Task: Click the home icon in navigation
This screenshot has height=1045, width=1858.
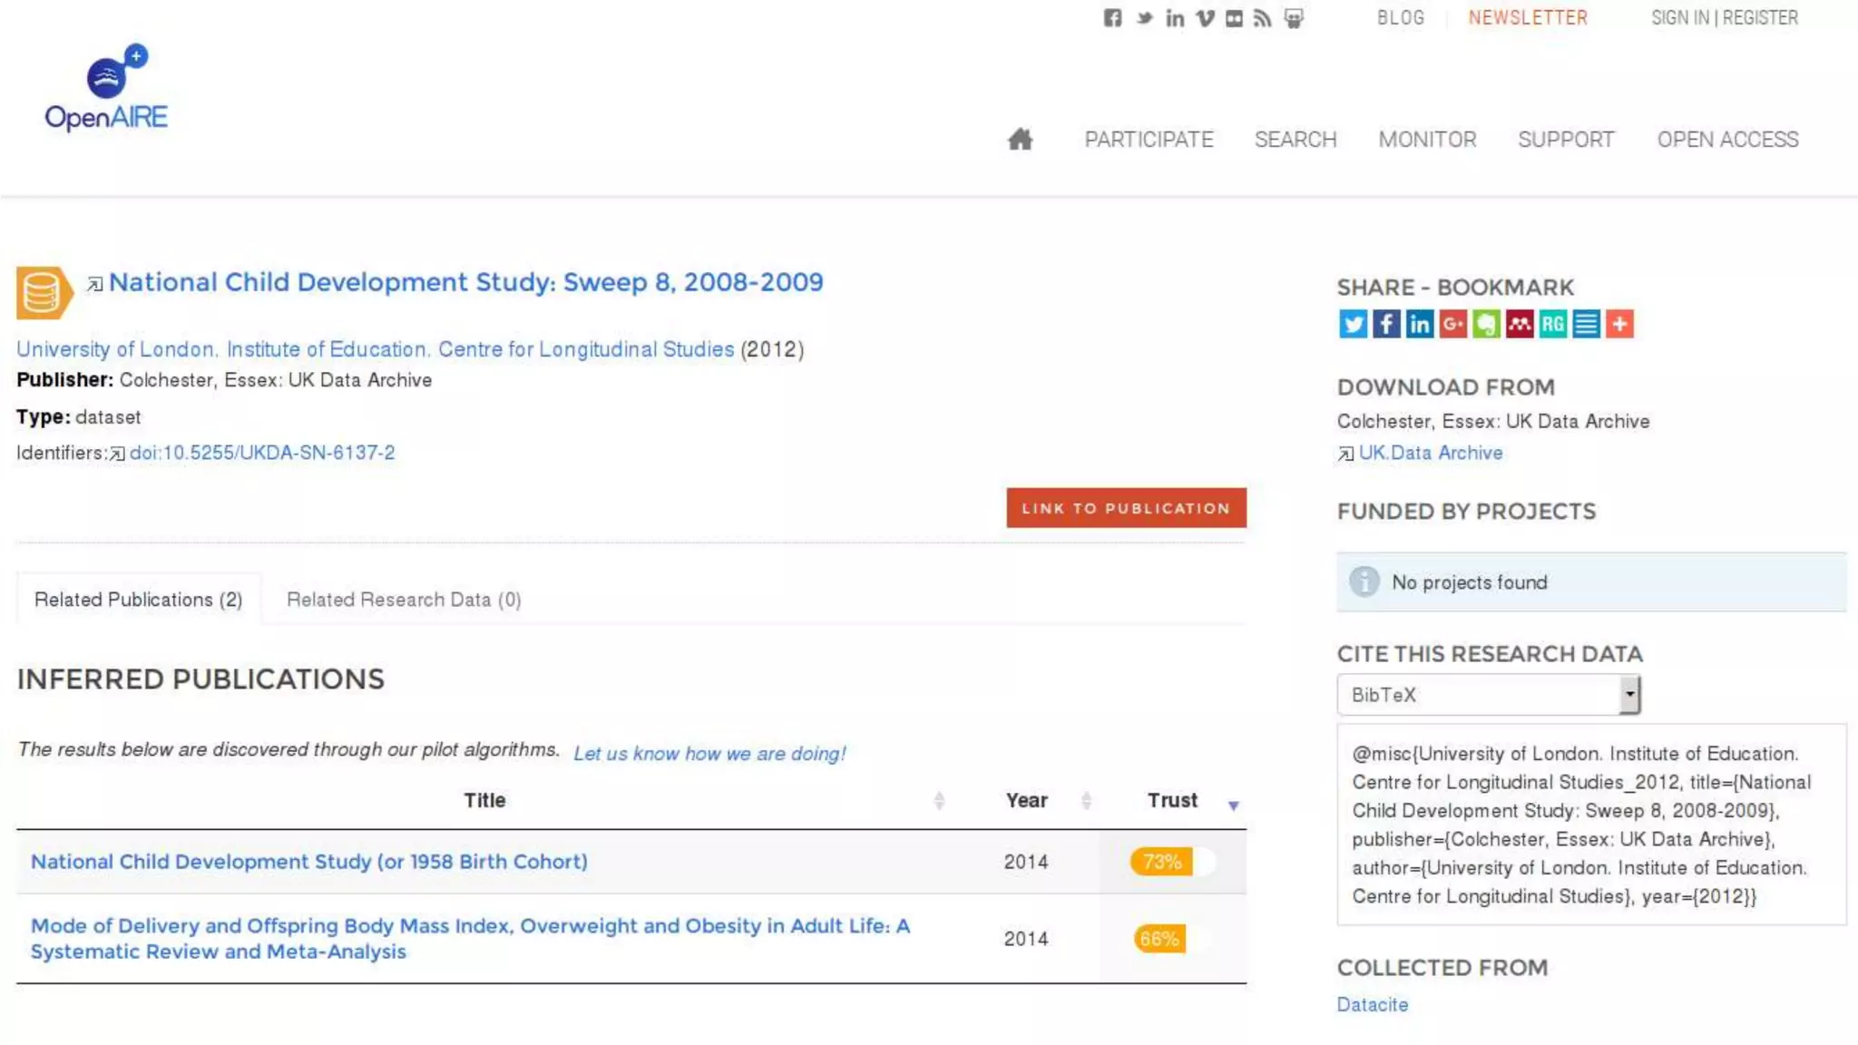Action: [x=1020, y=139]
